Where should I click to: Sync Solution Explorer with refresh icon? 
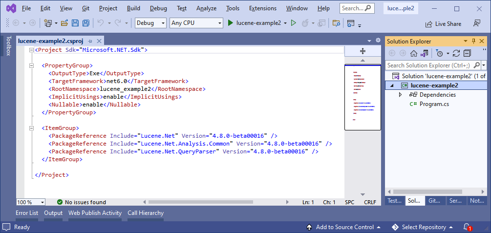(456, 53)
